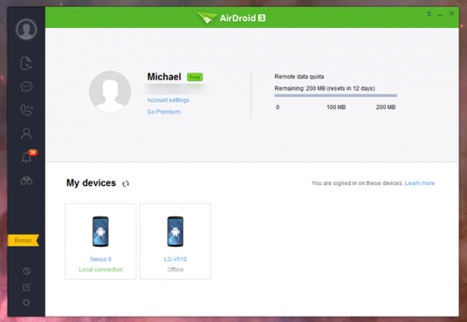Click the yellow Bonus tab
This screenshot has height=322, width=467.
pyautogui.click(x=23, y=240)
